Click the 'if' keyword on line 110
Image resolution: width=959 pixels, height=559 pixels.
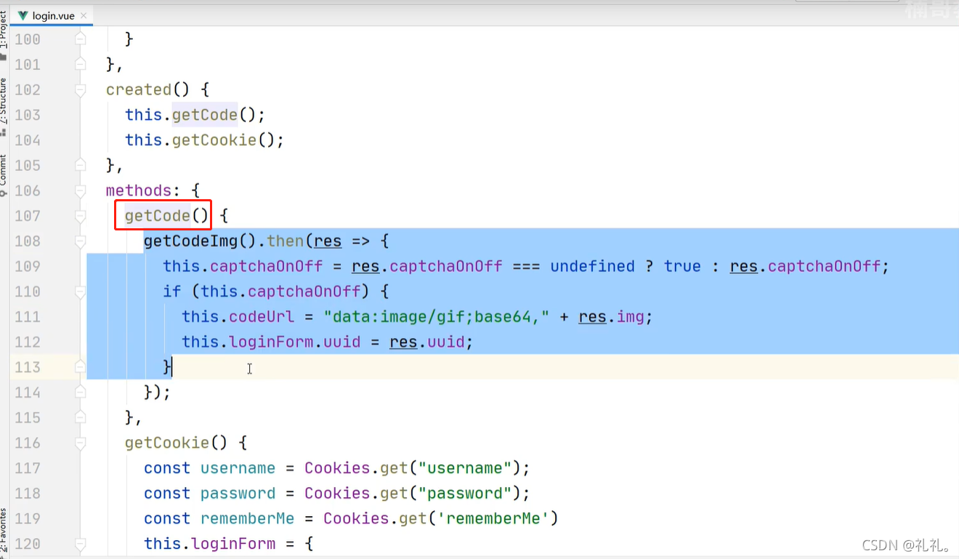point(172,291)
